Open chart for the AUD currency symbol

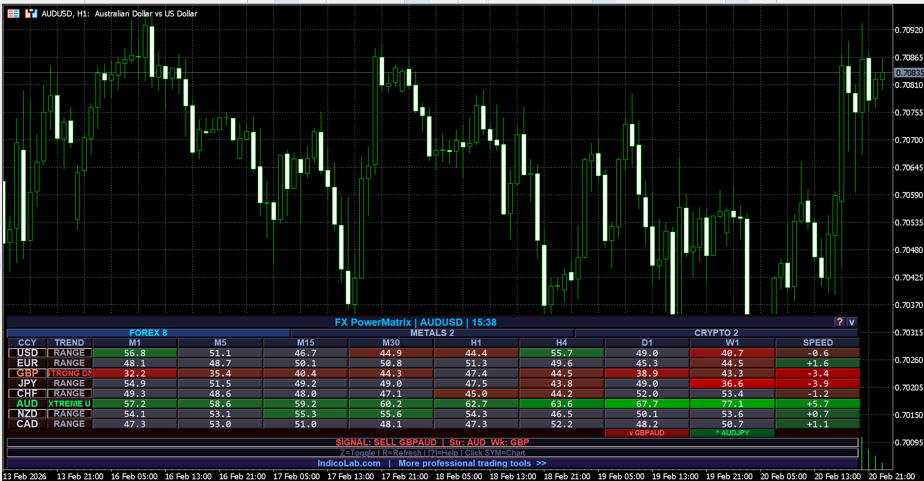(x=27, y=404)
